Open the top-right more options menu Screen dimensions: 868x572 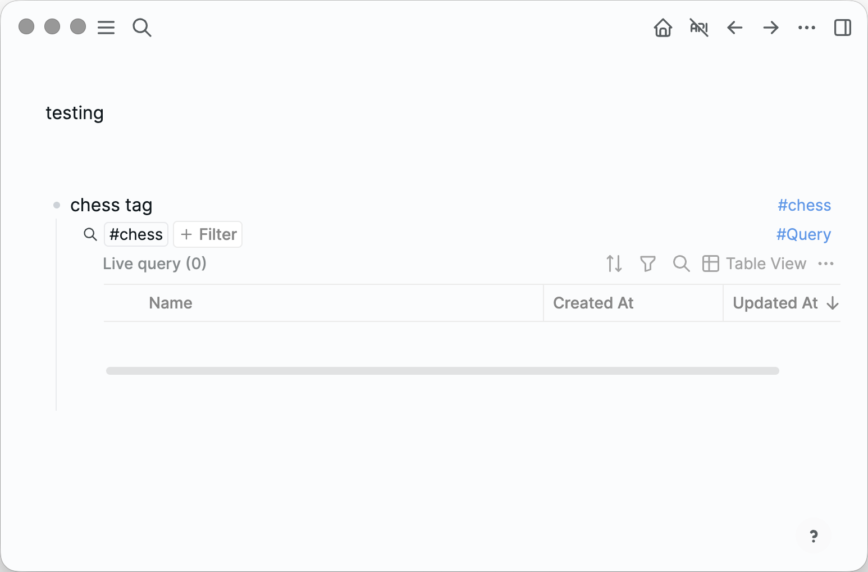tap(807, 27)
